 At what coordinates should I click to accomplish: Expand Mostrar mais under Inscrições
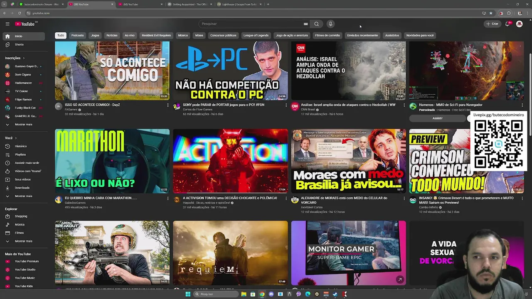pos(25,125)
